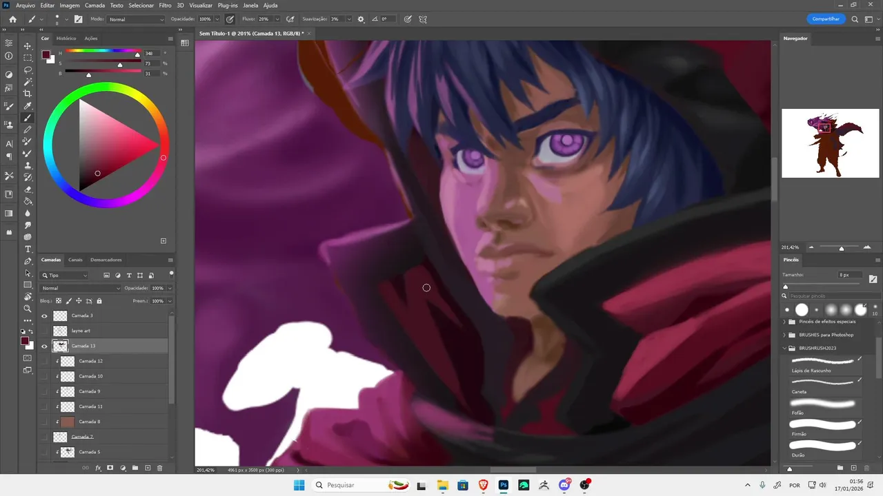This screenshot has height=496, width=883.
Task: Select the Path Selection arrow tool
Action: [28, 273]
